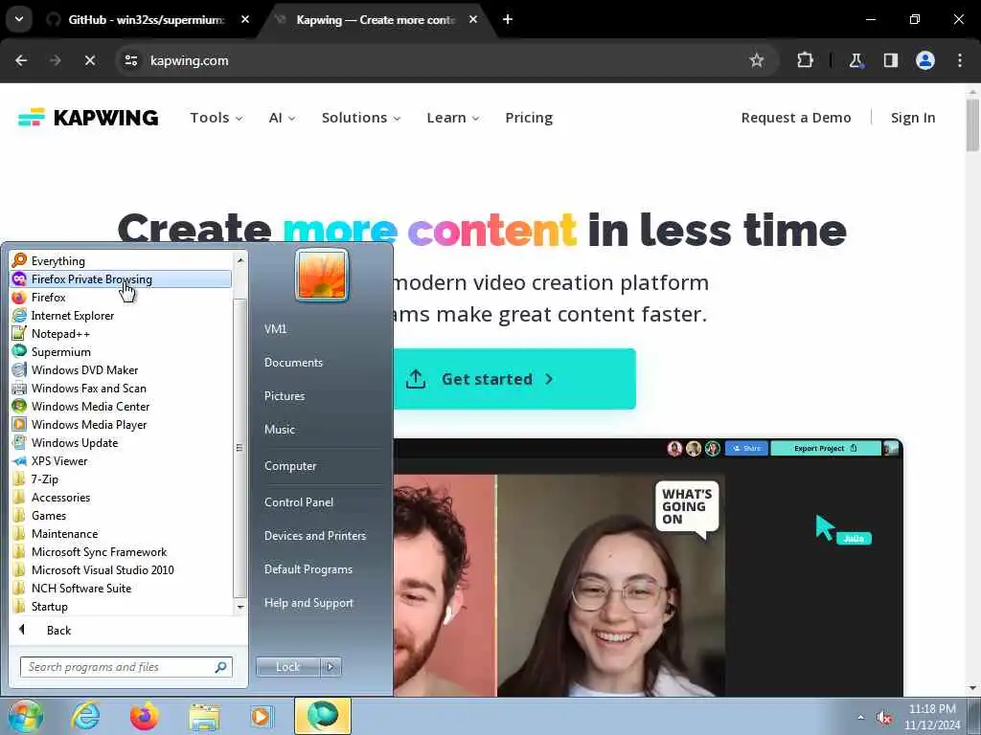
Task: Open the Chrome Labs flask icon
Action: [856, 60]
